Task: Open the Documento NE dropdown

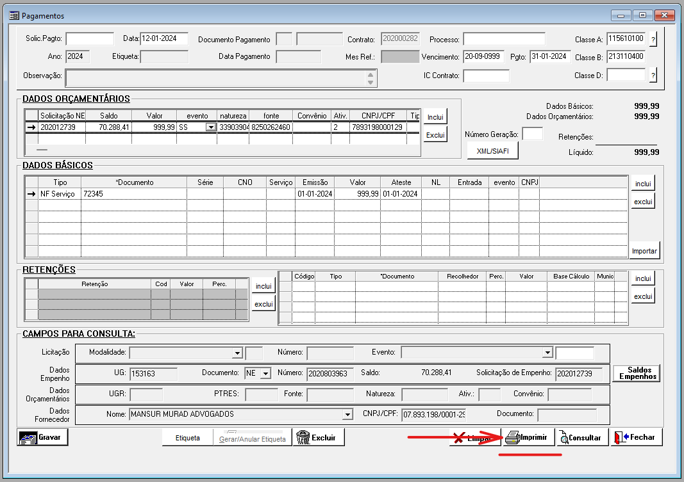Action: click(x=265, y=373)
